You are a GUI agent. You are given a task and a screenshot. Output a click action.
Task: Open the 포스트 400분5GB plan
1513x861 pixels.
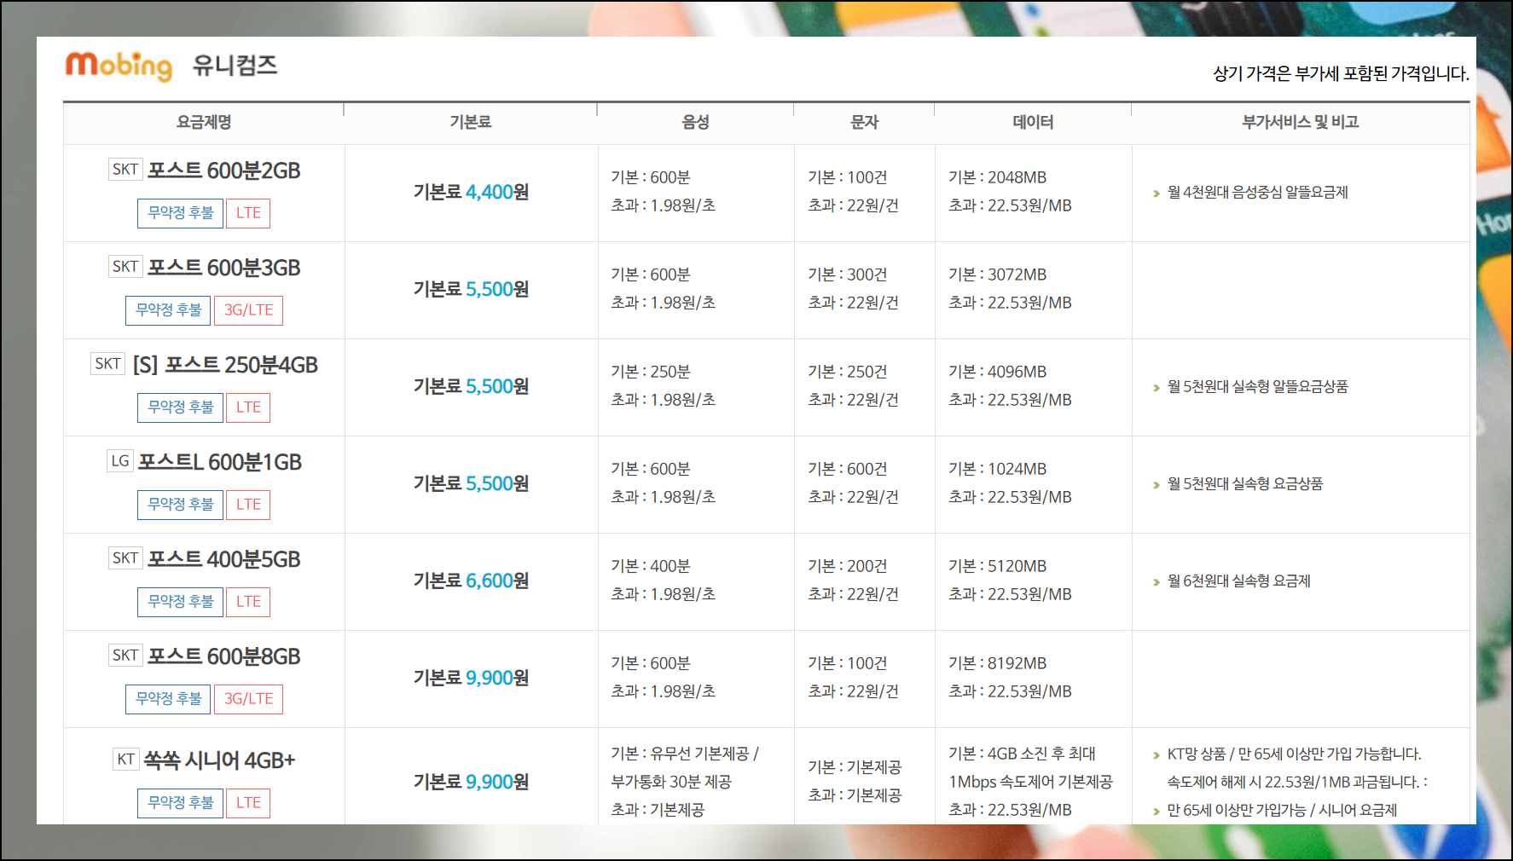pyautogui.click(x=224, y=559)
